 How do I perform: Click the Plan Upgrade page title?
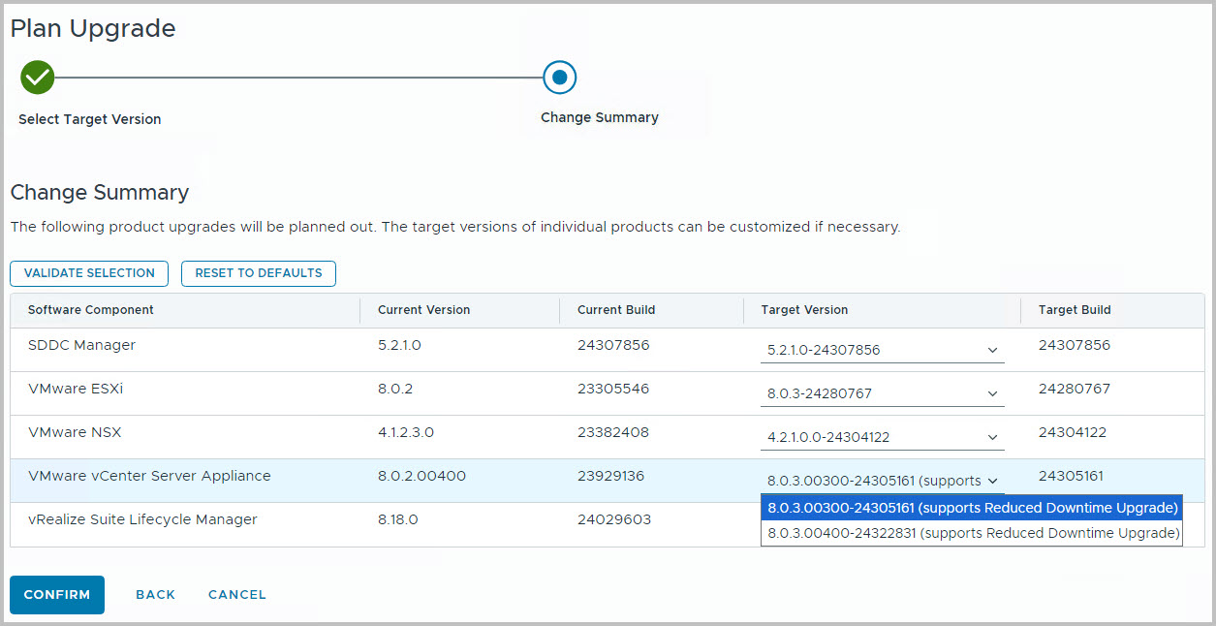93,29
